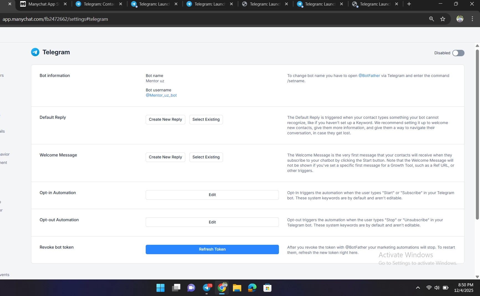The image size is (480, 296).
Task: Click the "Disabled" status label
Action: [442, 53]
